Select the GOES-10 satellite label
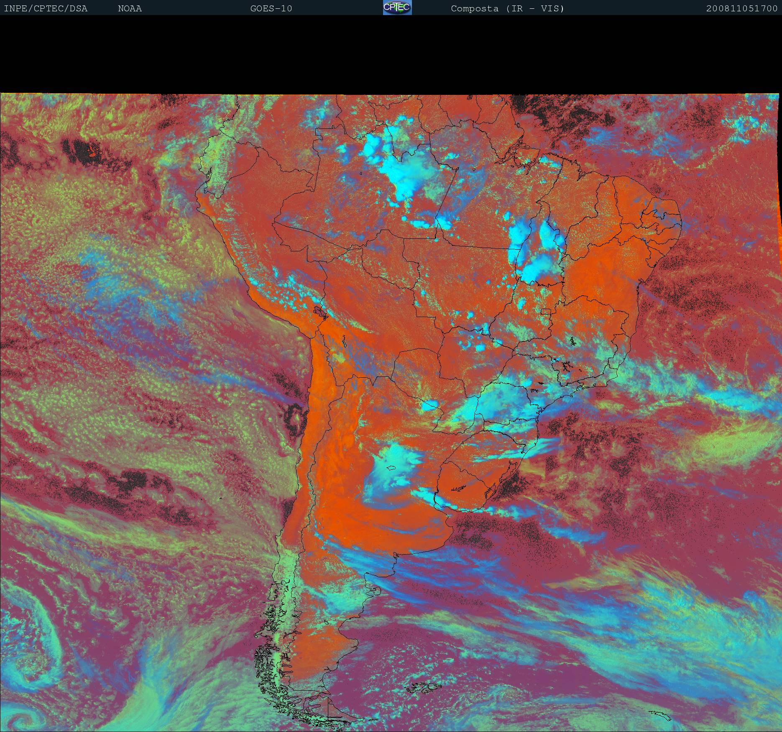The width and height of the screenshot is (782, 732). [x=271, y=8]
